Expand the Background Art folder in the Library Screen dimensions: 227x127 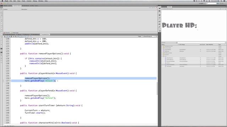point(162,46)
